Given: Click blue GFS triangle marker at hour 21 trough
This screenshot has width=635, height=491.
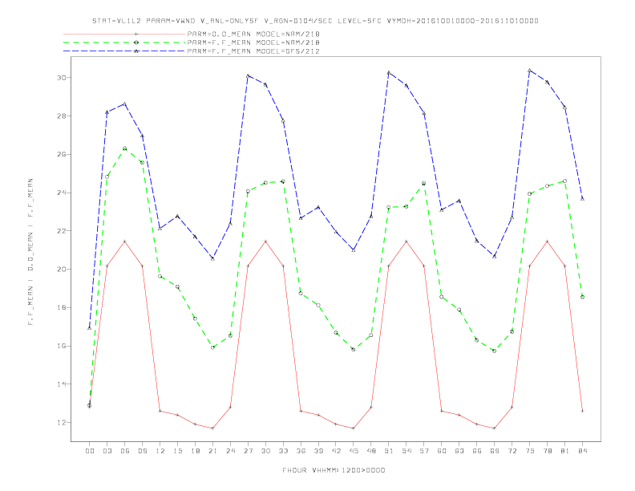Looking at the screenshot, I should tap(212, 258).
